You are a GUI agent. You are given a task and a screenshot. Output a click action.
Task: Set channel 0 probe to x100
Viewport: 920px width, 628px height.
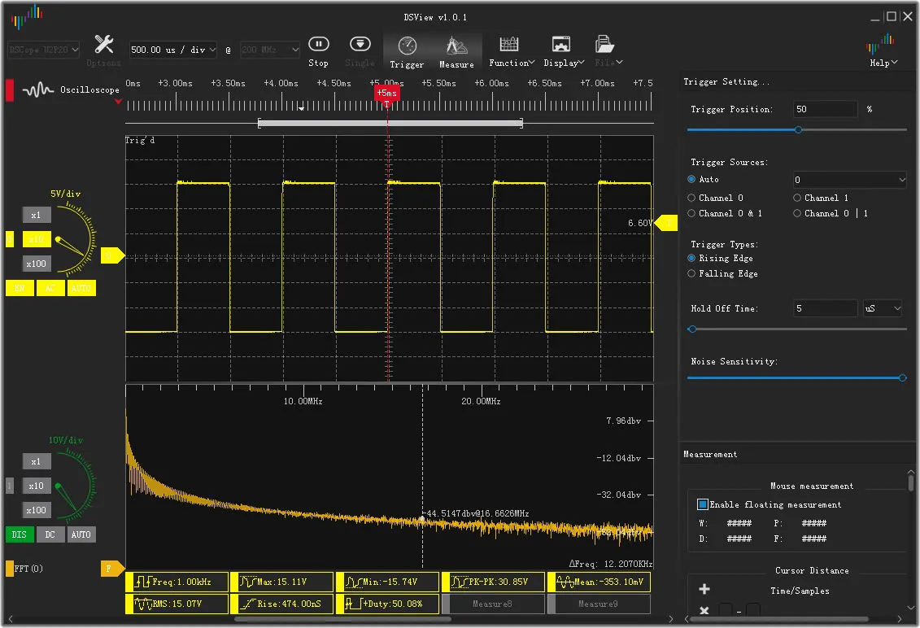click(x=37, y=264)
